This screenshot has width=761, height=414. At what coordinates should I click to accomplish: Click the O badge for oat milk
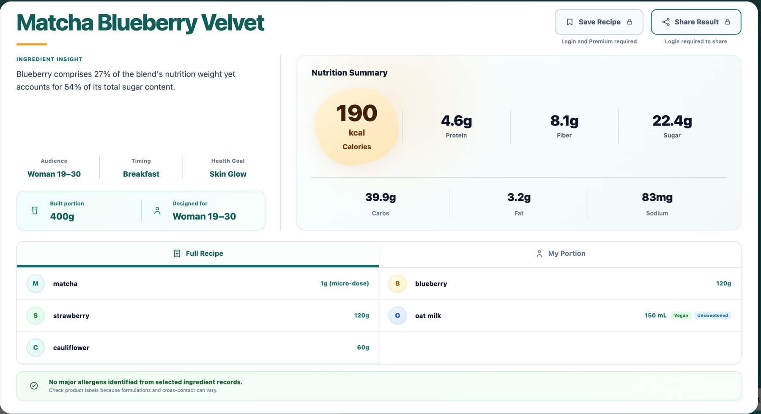[397, 316]
